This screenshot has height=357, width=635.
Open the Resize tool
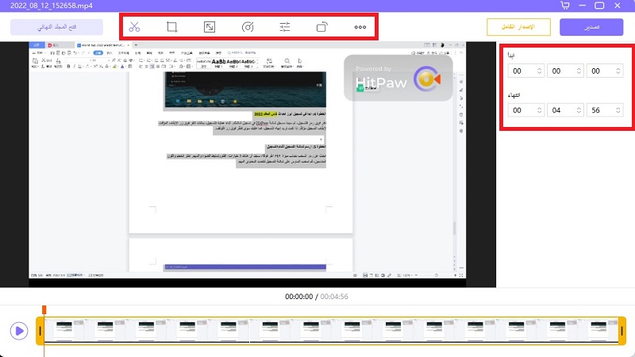point(210,27)
